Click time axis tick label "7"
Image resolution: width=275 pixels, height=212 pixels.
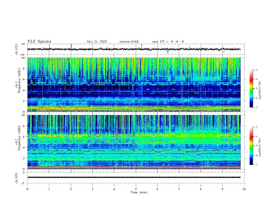pos(179,189)
